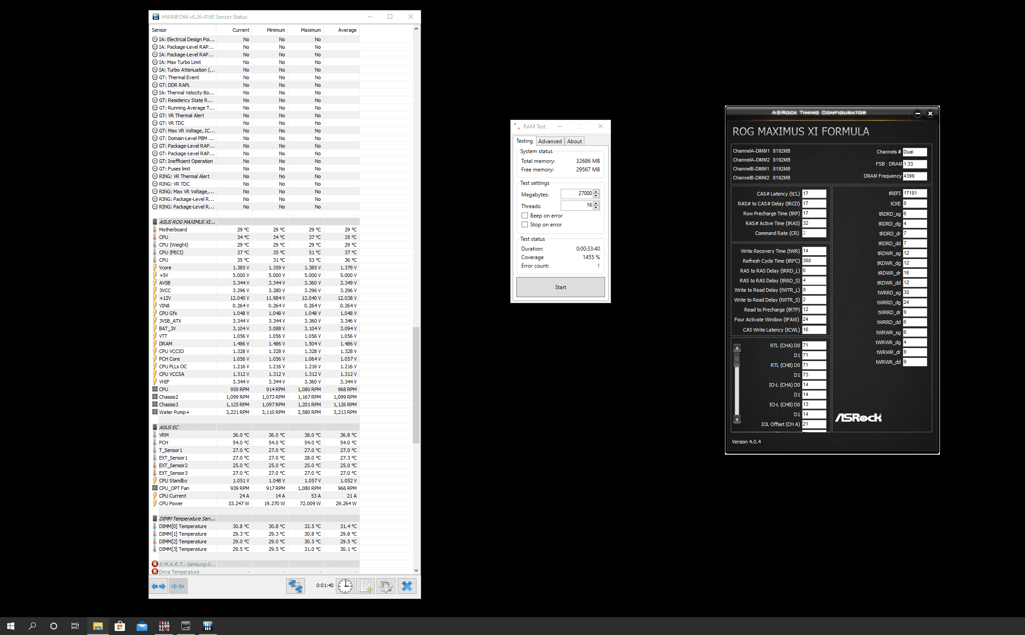Click the blue X close sensors icon

(407, 586)
